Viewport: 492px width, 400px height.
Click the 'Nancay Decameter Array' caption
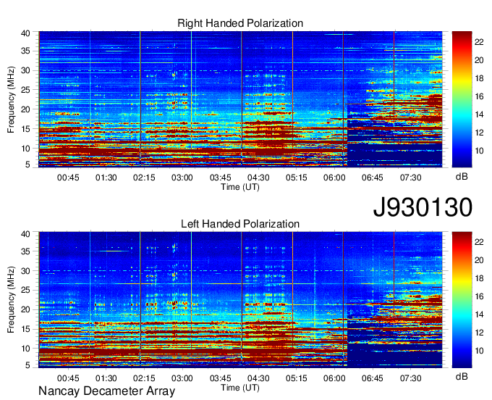coord(106,391)
